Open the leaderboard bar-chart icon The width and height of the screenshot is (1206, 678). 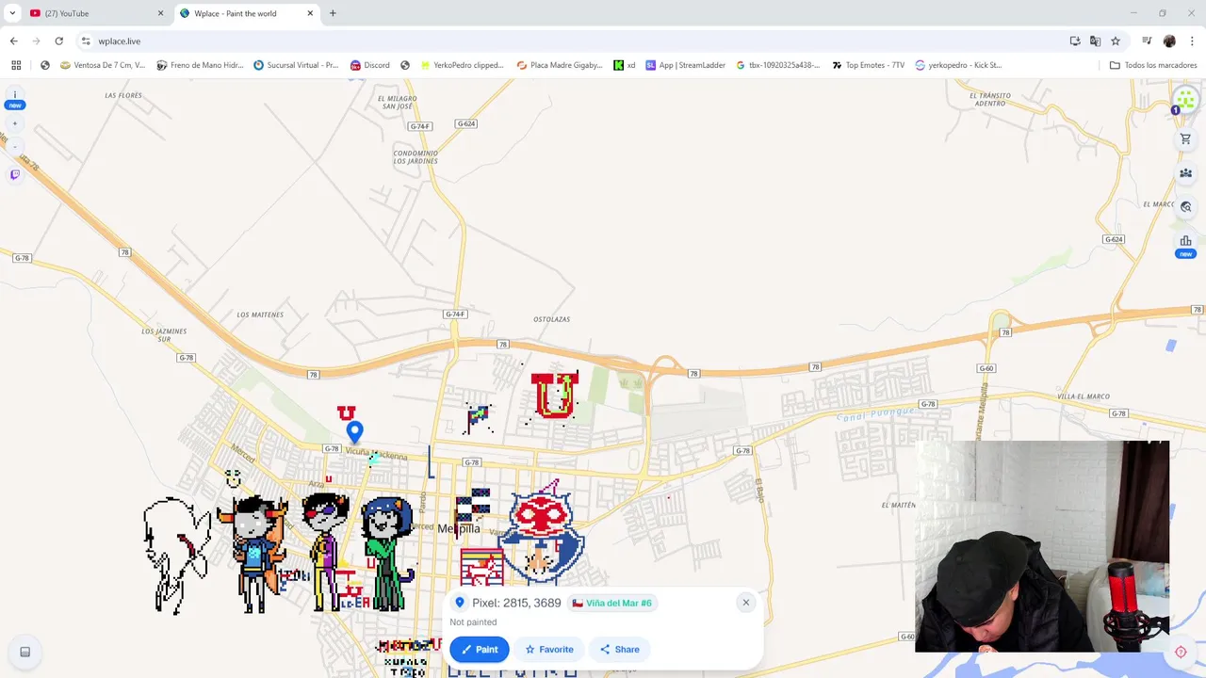[x=1185, y=241]
